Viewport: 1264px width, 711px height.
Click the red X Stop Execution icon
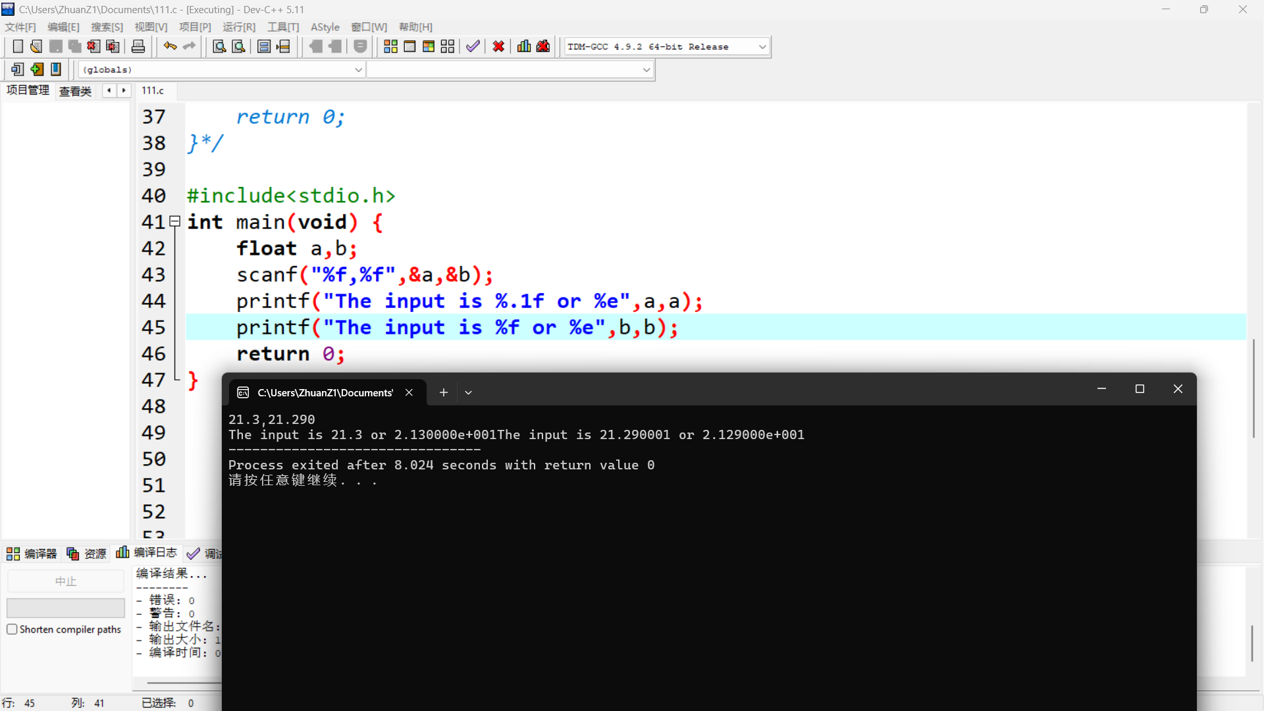[x=498, y=47]
